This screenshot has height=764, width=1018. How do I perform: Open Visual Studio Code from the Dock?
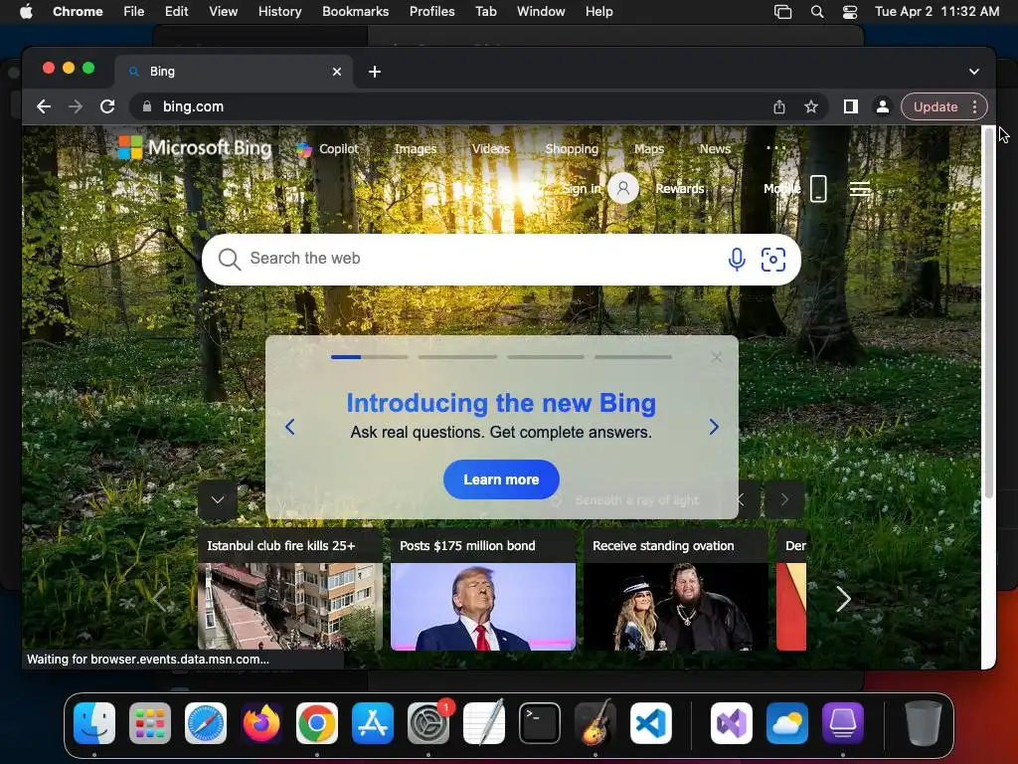coord(650,723)
